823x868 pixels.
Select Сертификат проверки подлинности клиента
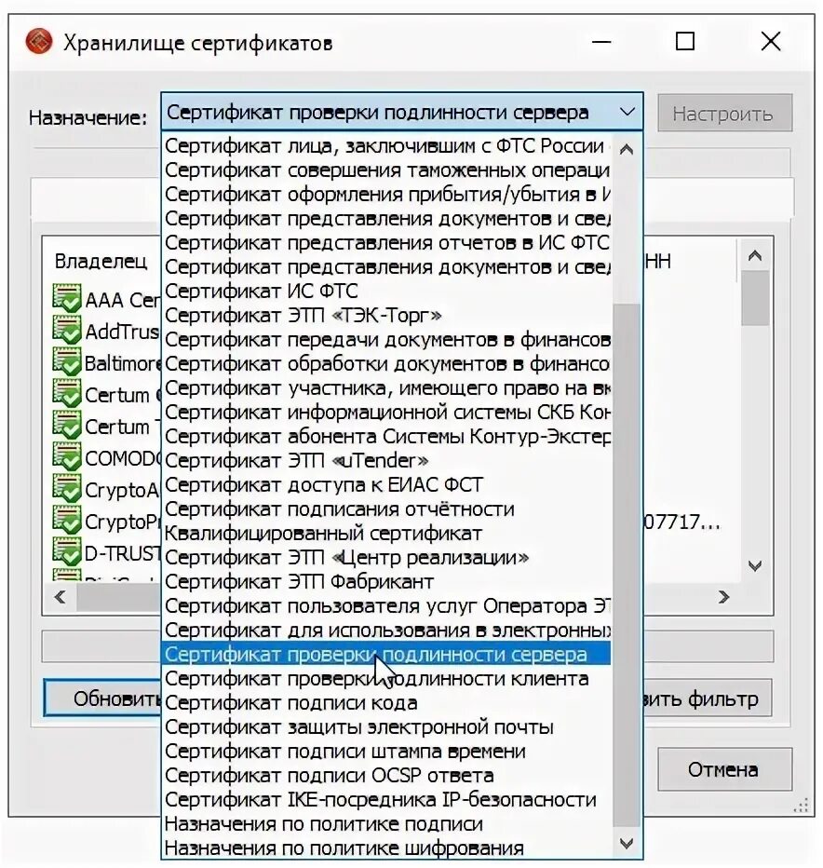387,679
